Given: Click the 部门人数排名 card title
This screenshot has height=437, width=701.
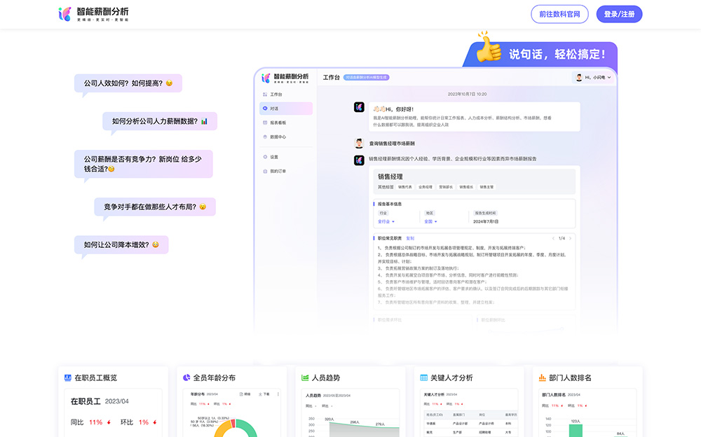Looking at the screenshot, I should tap(570, 378).
